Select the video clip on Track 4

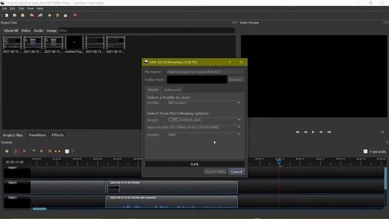tap(171, 187)
